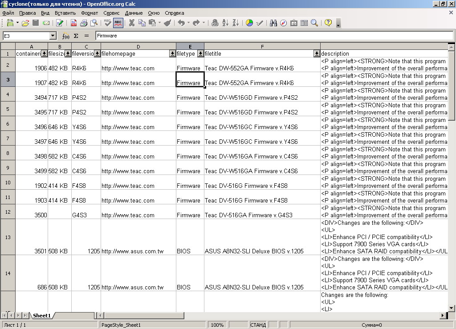Export directly as PDF icon

click(x=73, y=23)
